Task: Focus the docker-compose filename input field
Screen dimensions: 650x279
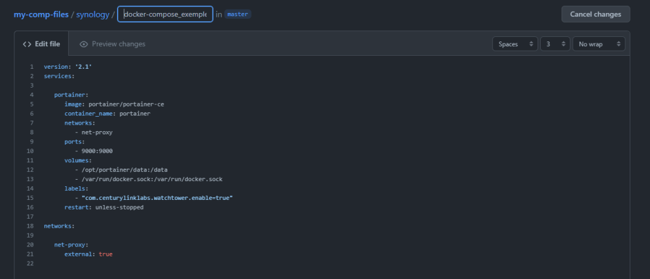Action: pos(165,14)
